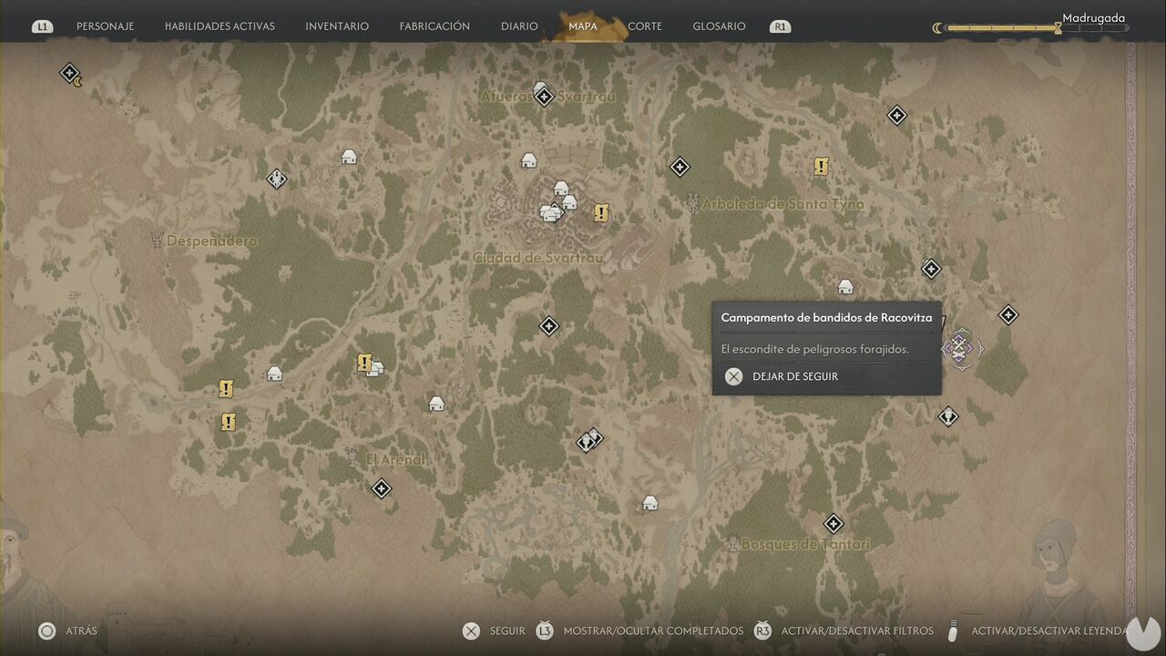This screenshot has width=1166, height=656.
Task: Click the double diamond marker cluster
Action: pos(589,440)
